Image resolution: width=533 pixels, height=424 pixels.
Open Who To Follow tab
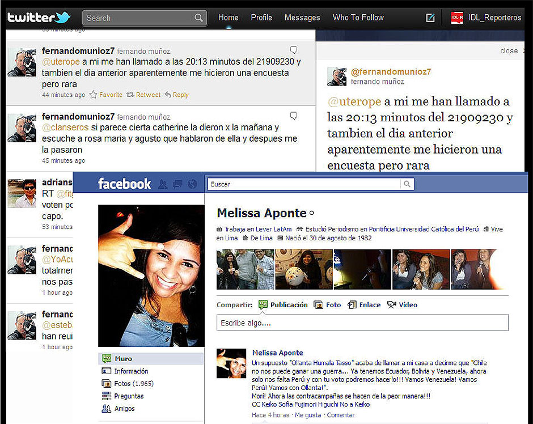(x=358, y=18)
